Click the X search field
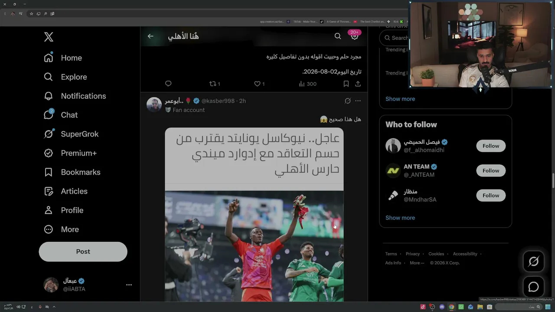The height and width of the screenshot is (312, 555). pos(394,38)
